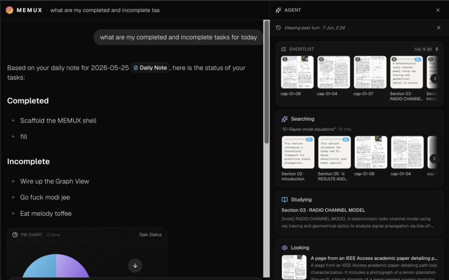Click 'Section 03 · RADIO CHANNEL MODEL' under Studying
The width and height of the screenshot is (449, 280).
323,210
